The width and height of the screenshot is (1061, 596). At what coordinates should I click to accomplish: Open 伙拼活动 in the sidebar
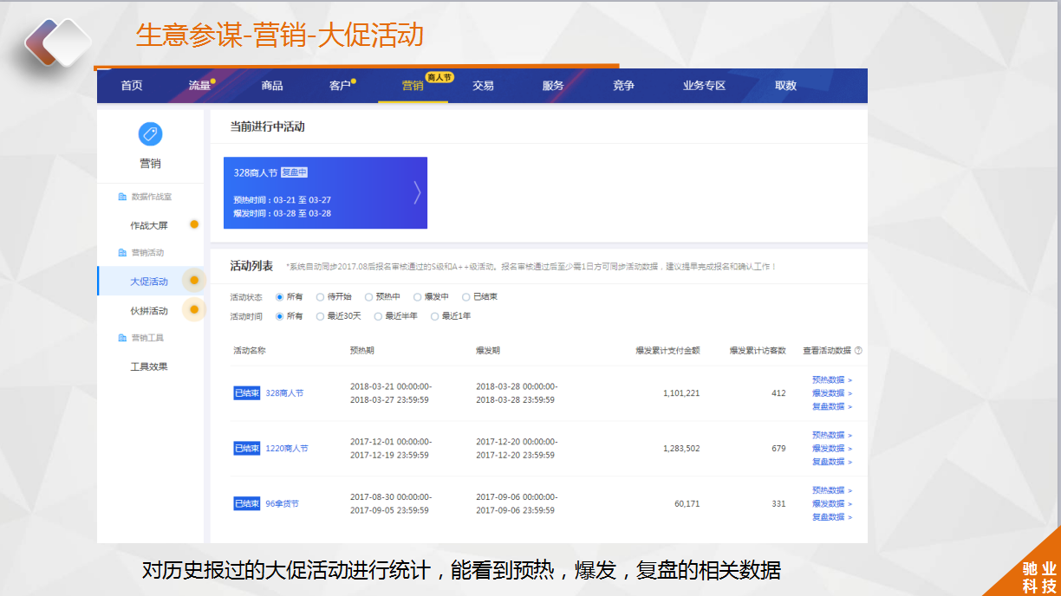(149, 310)
